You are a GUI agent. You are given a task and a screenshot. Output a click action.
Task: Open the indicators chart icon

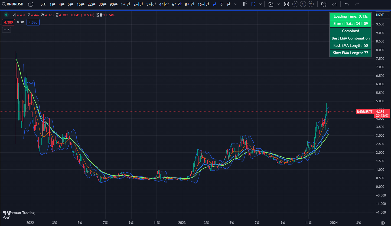click(271, 4)
